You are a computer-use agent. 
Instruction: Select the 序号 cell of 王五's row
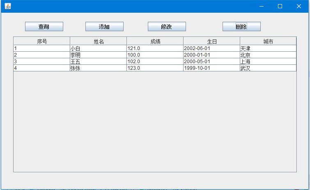click(x=42, y=62)
